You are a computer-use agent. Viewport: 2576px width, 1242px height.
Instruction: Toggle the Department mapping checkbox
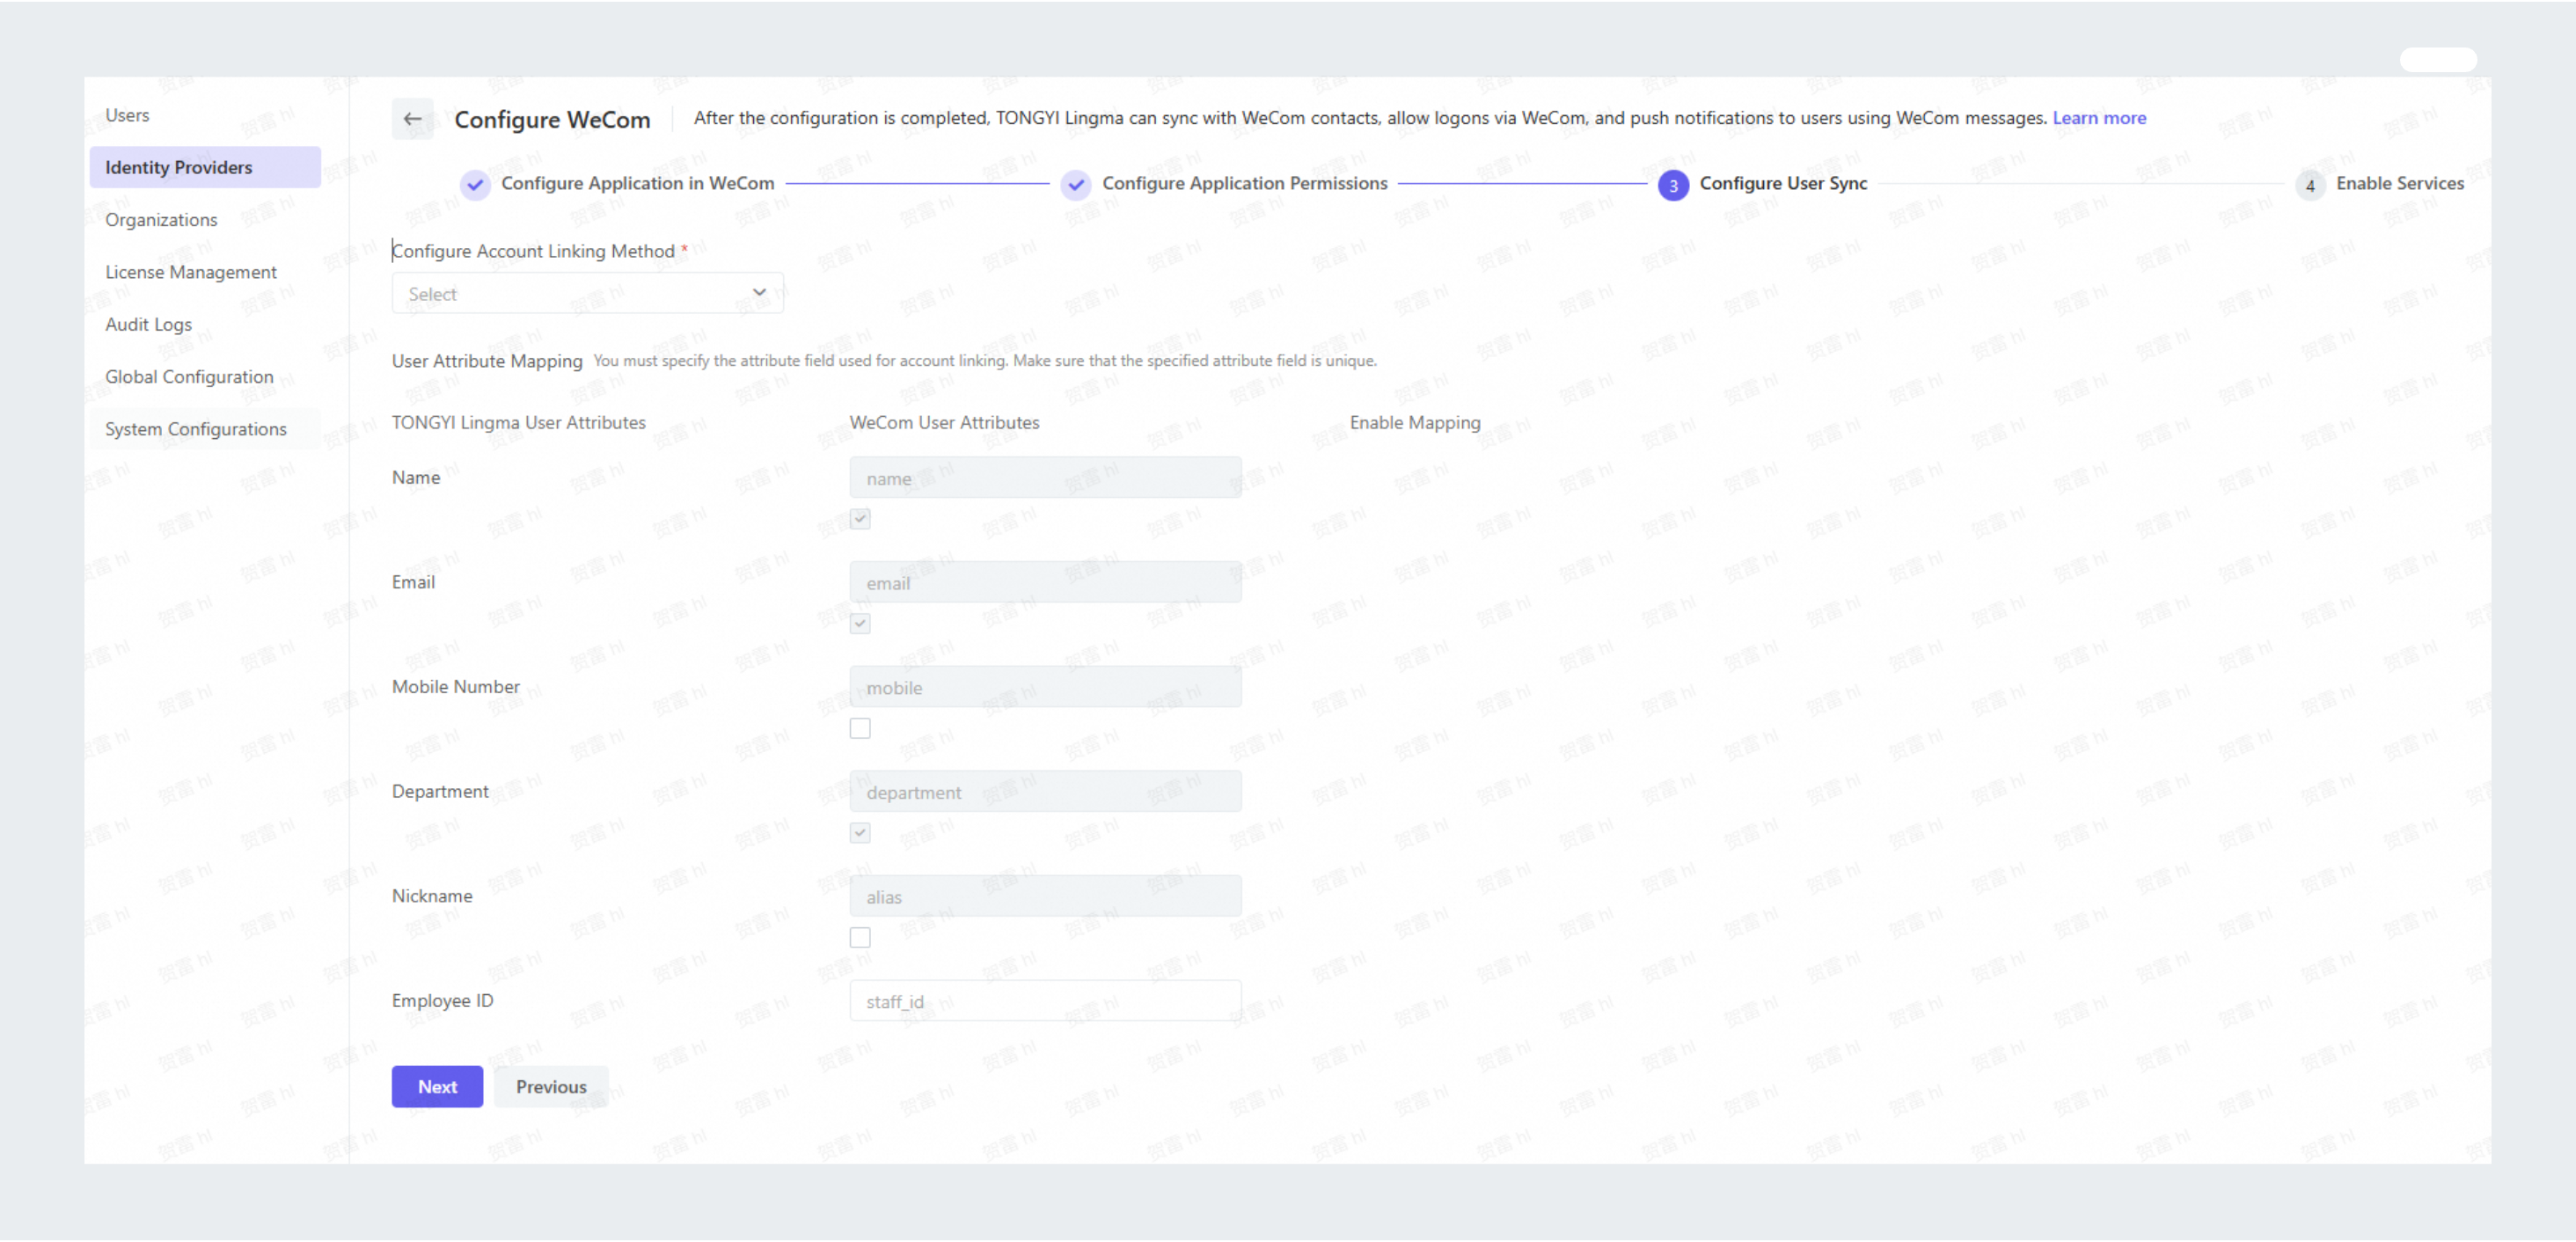[x=860, y=833]
